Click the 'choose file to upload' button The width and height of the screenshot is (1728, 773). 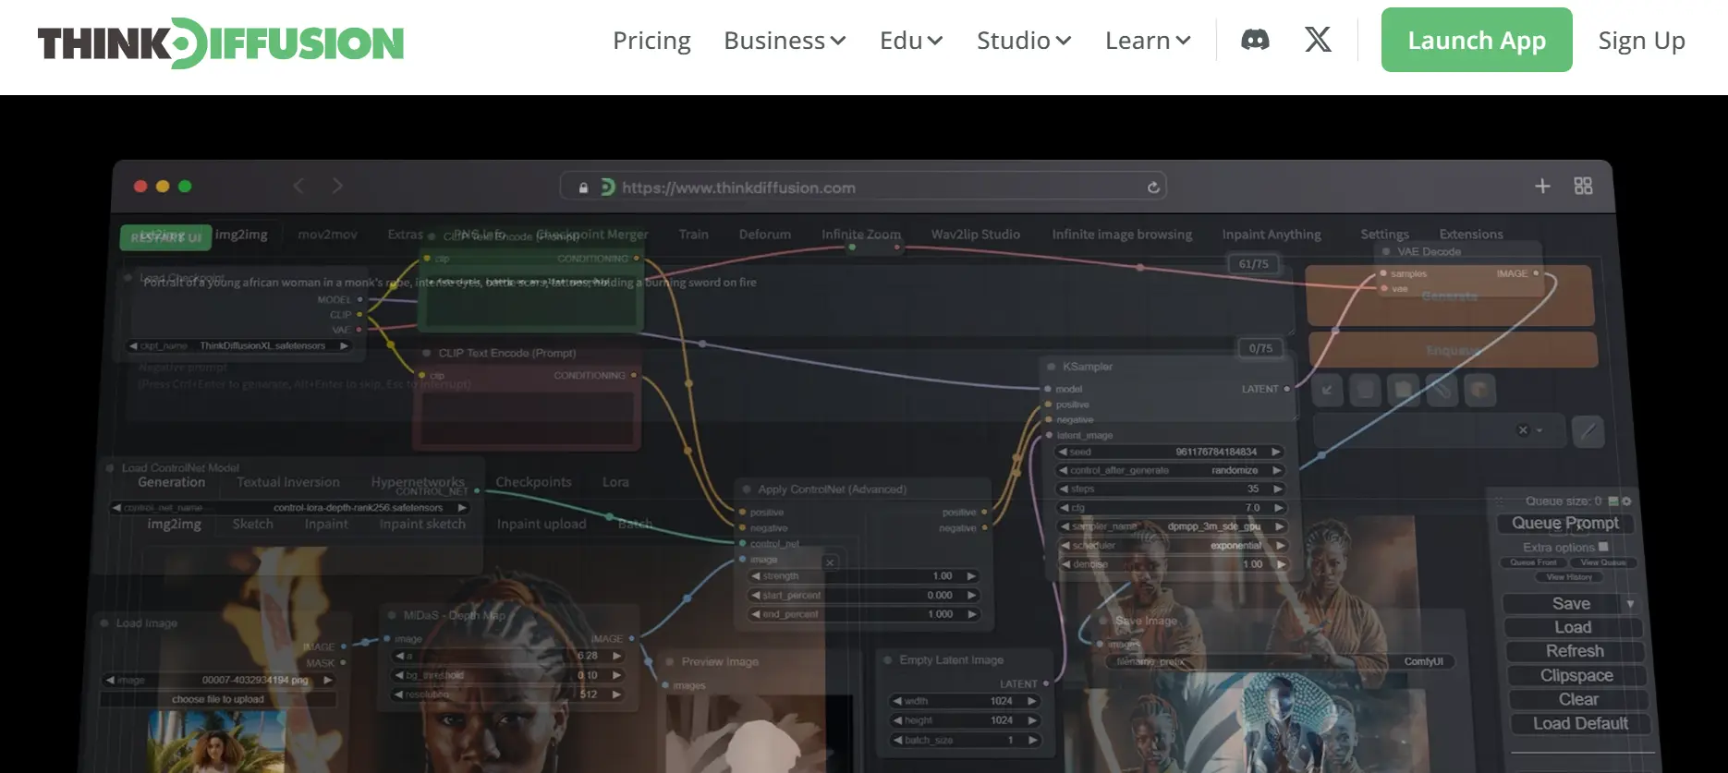tap(218, 700)
